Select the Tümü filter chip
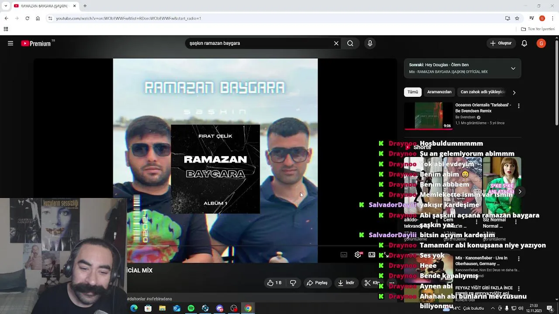559x314 pixels. click(413, 92)
